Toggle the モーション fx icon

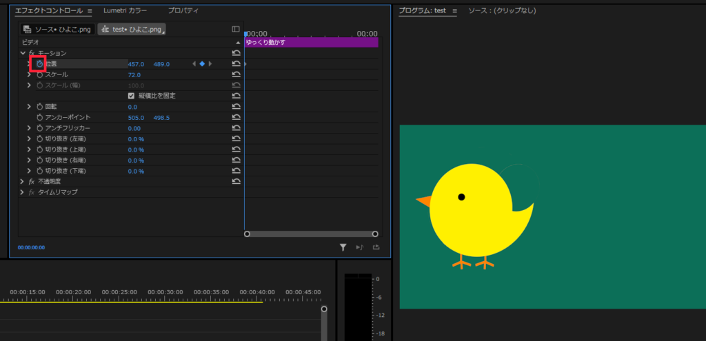32,53
